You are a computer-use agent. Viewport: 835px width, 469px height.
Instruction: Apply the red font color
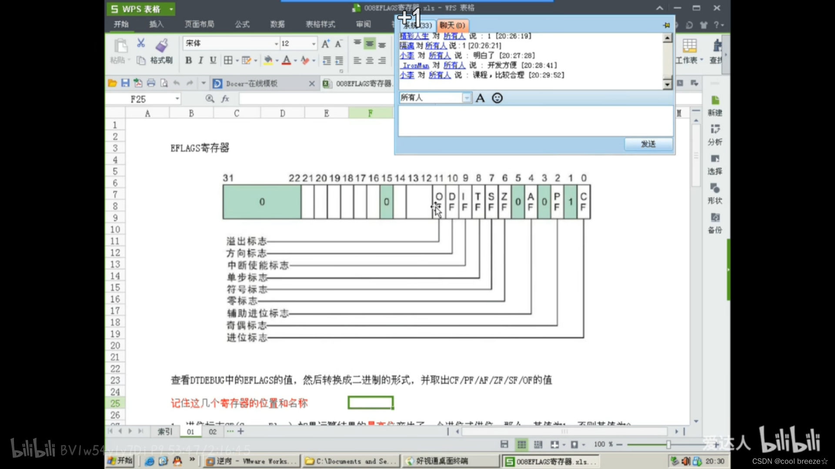pos(286,60)
